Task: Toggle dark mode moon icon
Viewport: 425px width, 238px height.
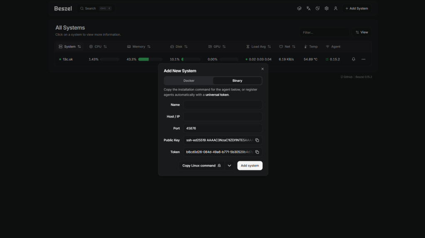Action: (x=318, y=8)
